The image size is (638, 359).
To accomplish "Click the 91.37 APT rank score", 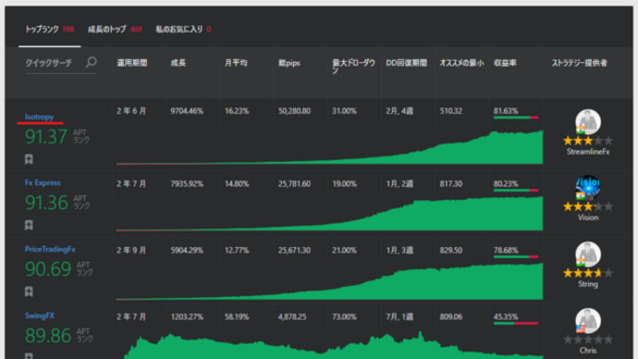I will tap(46, 137).
